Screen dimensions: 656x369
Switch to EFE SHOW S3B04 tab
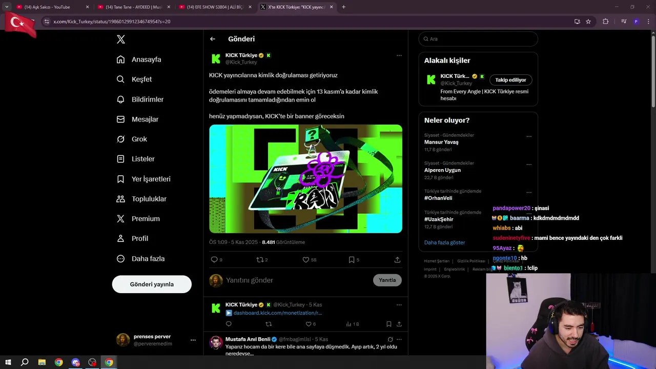pyautogui.click(x=215, y=7)
